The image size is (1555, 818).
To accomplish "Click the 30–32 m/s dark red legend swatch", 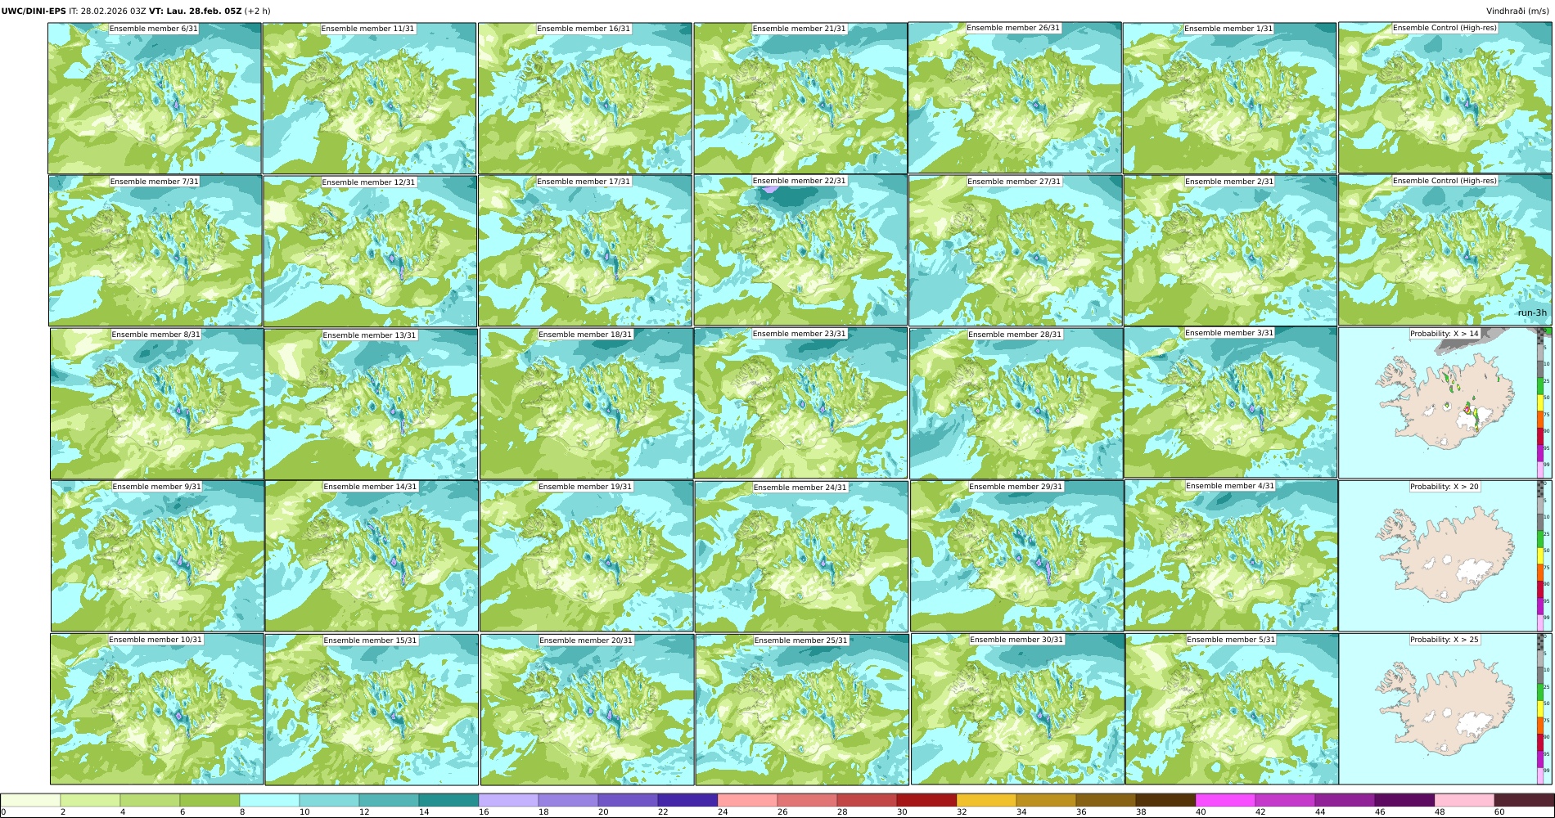I will point(926,800).
